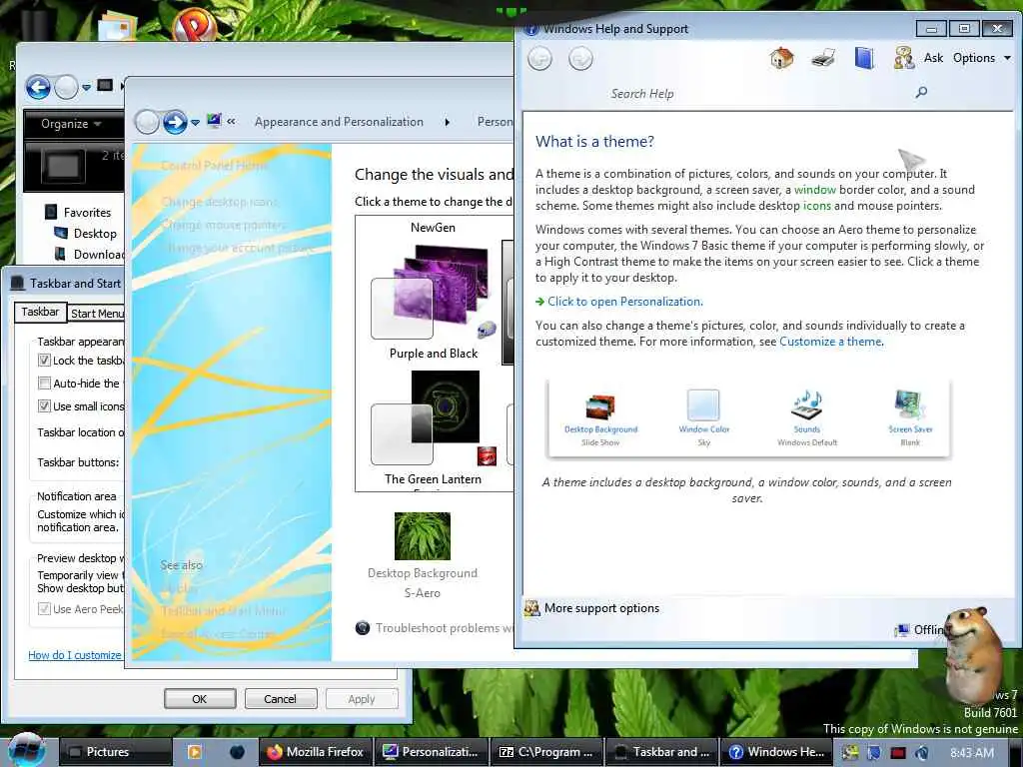
Task: Expand Appearance and Personalization breadcrumb arrow
Action: (x=447, y=122)
